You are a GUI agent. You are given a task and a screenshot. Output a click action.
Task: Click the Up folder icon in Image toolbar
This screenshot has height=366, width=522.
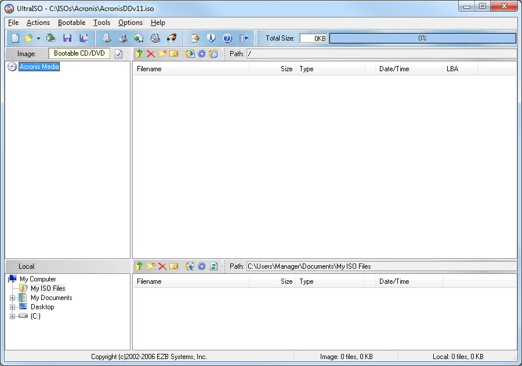(x=139, y=53)
